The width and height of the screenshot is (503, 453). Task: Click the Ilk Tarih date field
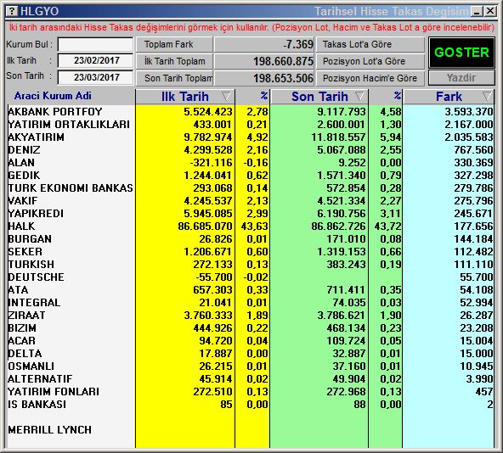click(x=95, y=60)
